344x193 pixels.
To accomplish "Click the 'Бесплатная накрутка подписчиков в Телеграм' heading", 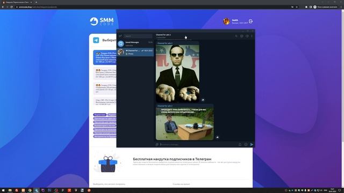I will [172, 159].
